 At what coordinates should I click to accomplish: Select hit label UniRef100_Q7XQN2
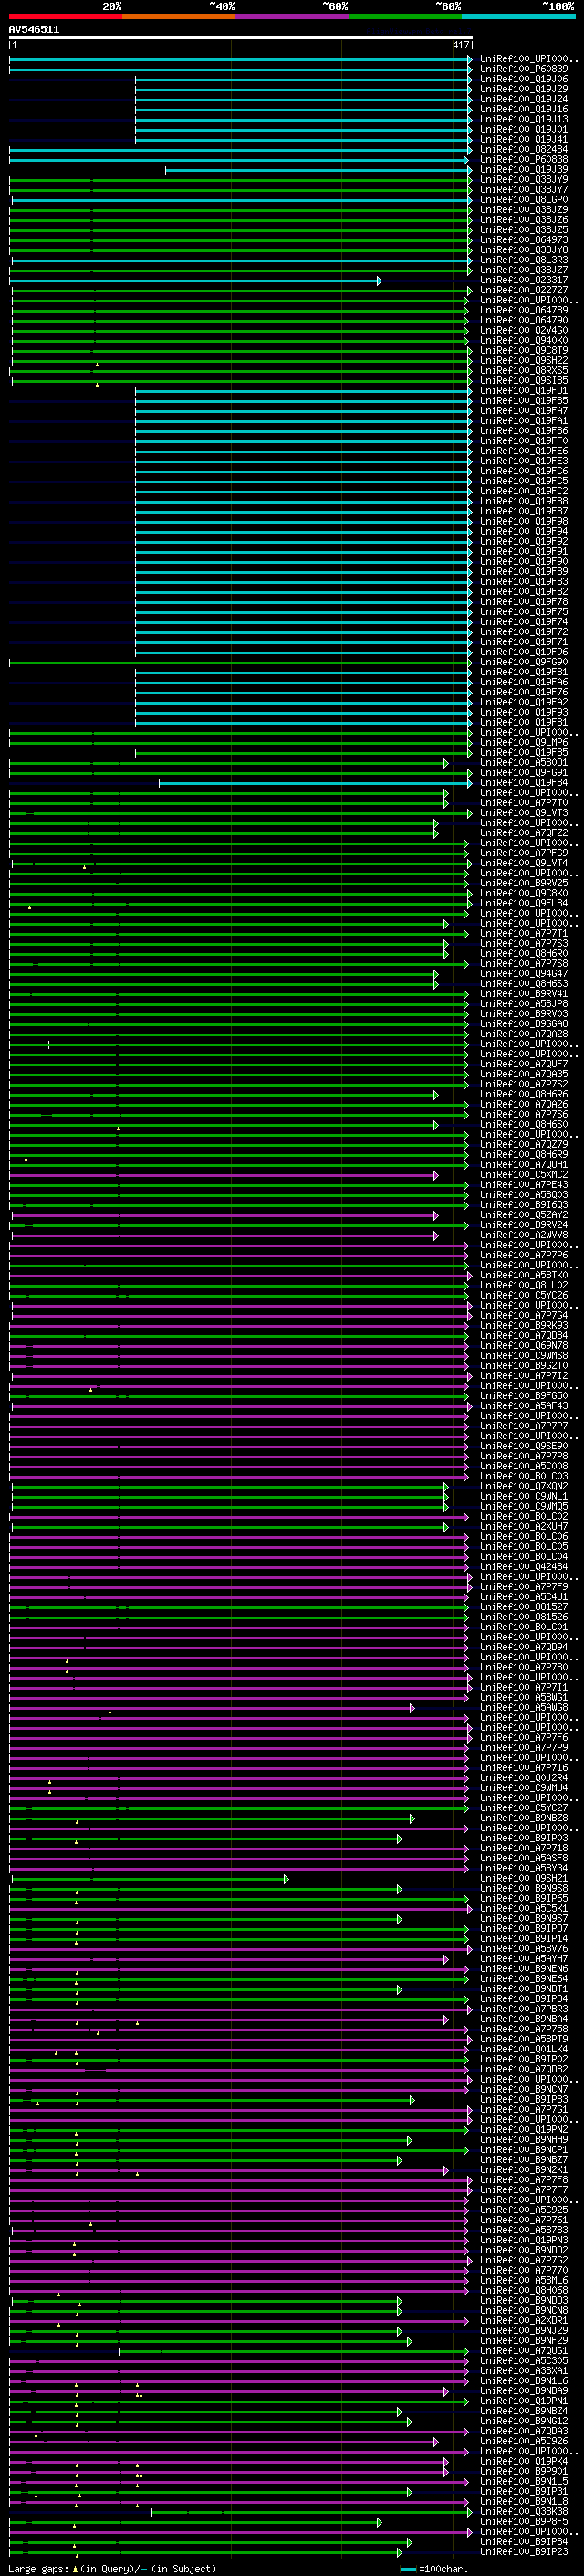[x=524, y=1487]
